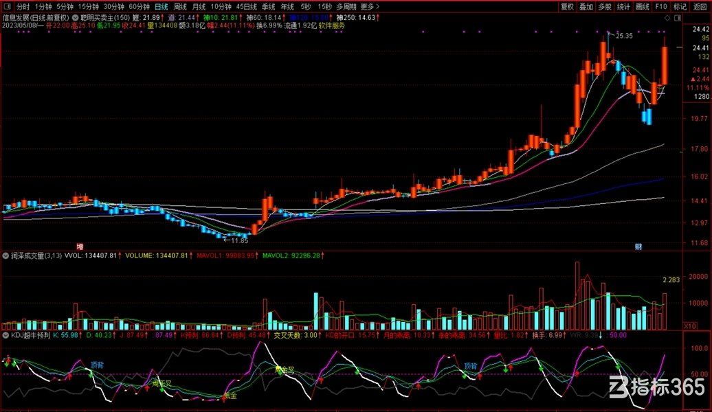Switch to the 15秒 period tab
The image size is (712, 412).
click(324, 7)
